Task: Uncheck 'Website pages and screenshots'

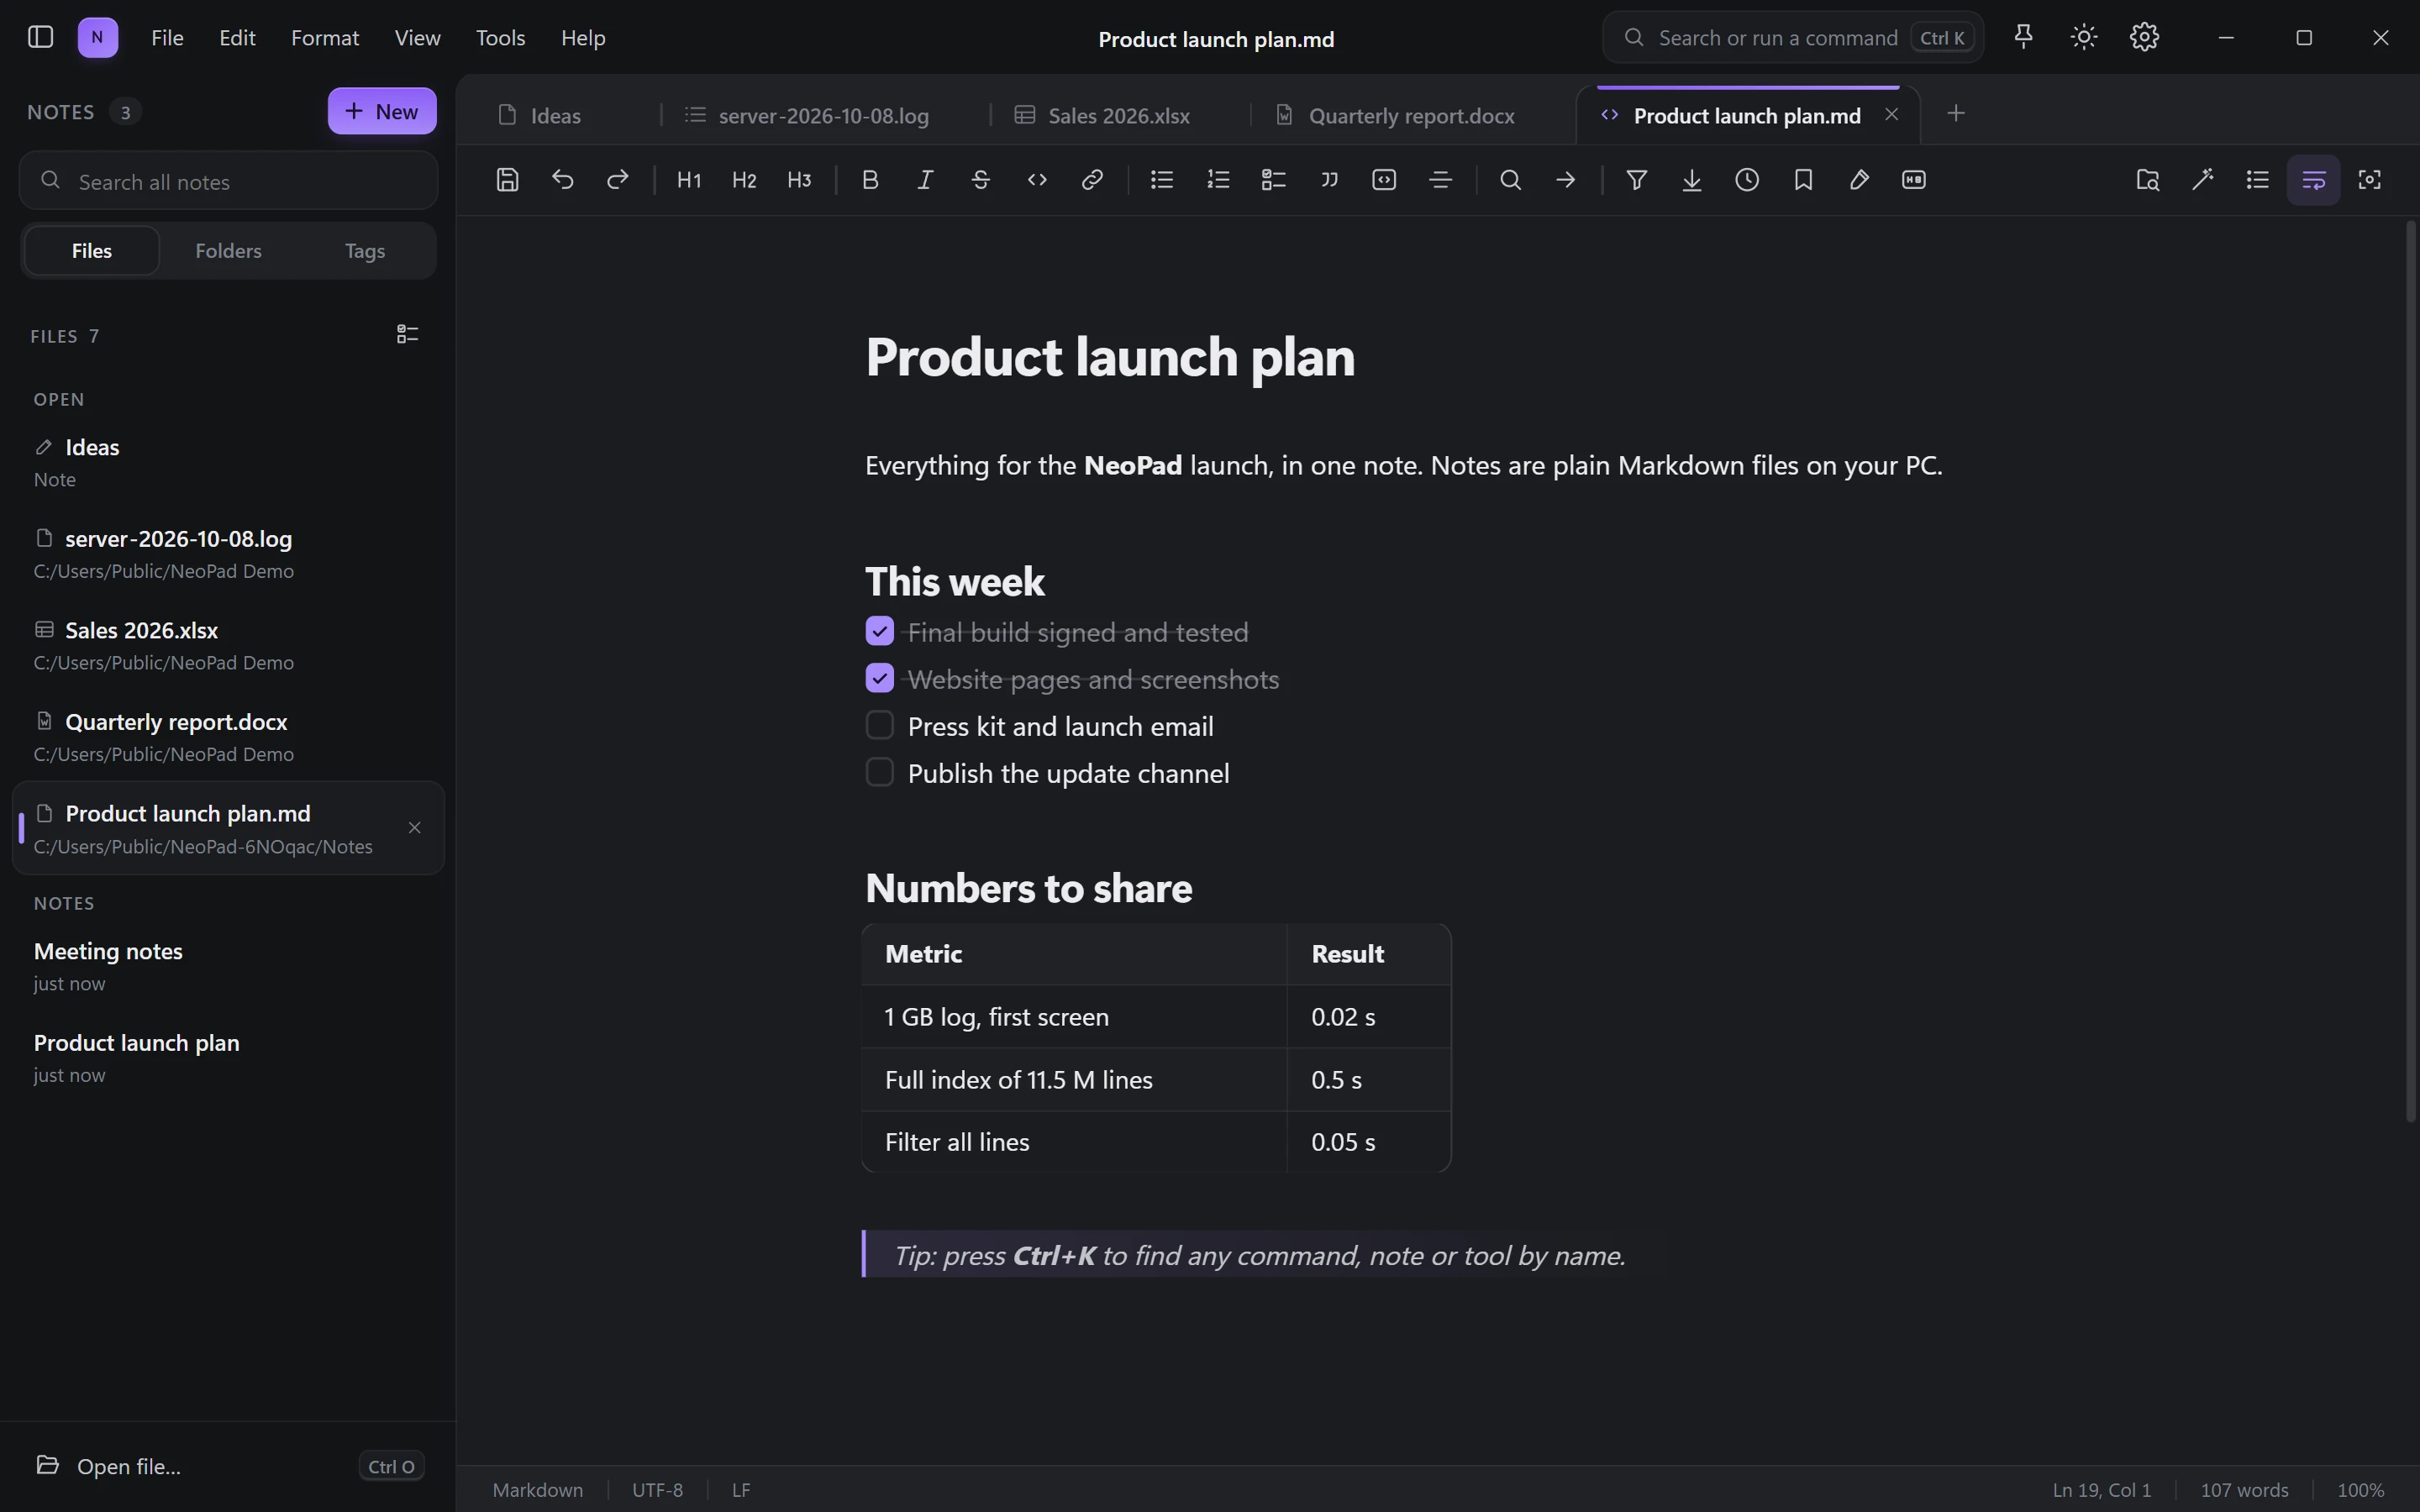Action: point(879,678)
